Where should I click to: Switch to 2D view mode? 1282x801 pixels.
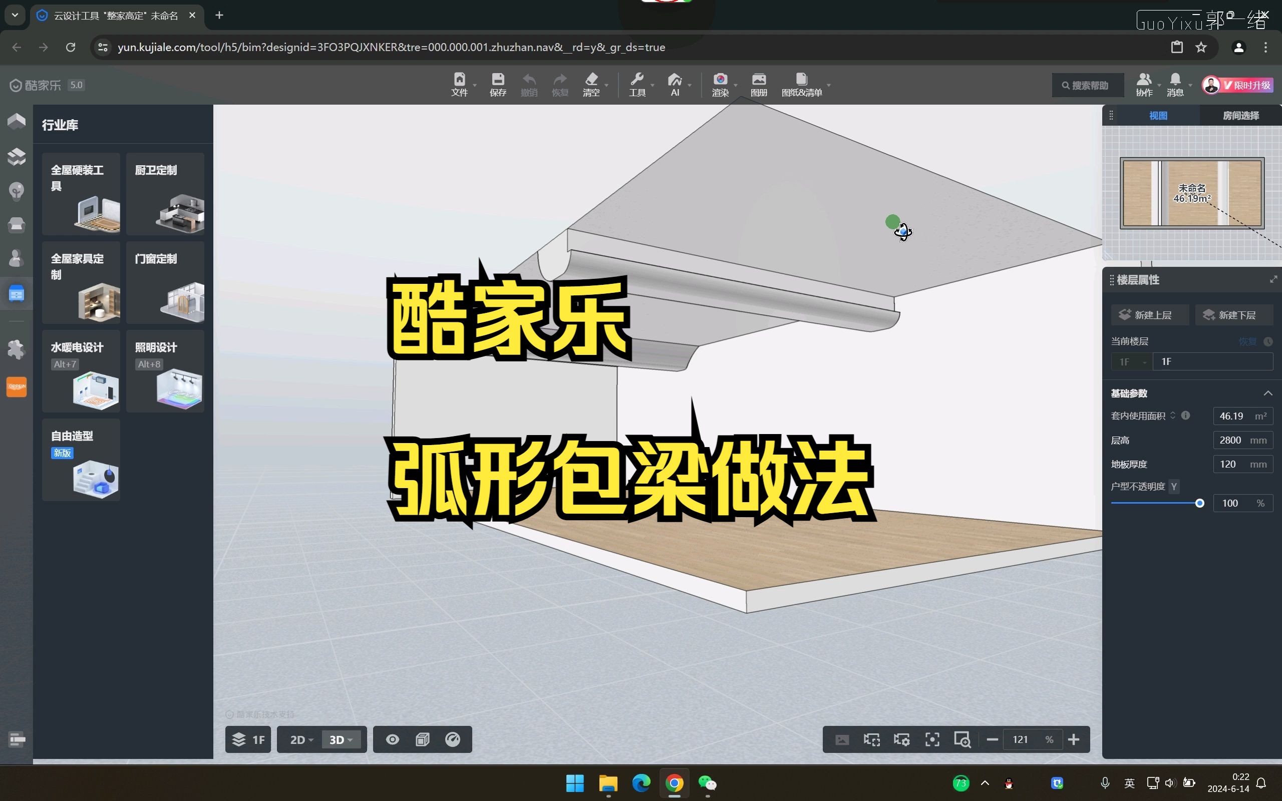pyautogui.click(x=301, y=739)
